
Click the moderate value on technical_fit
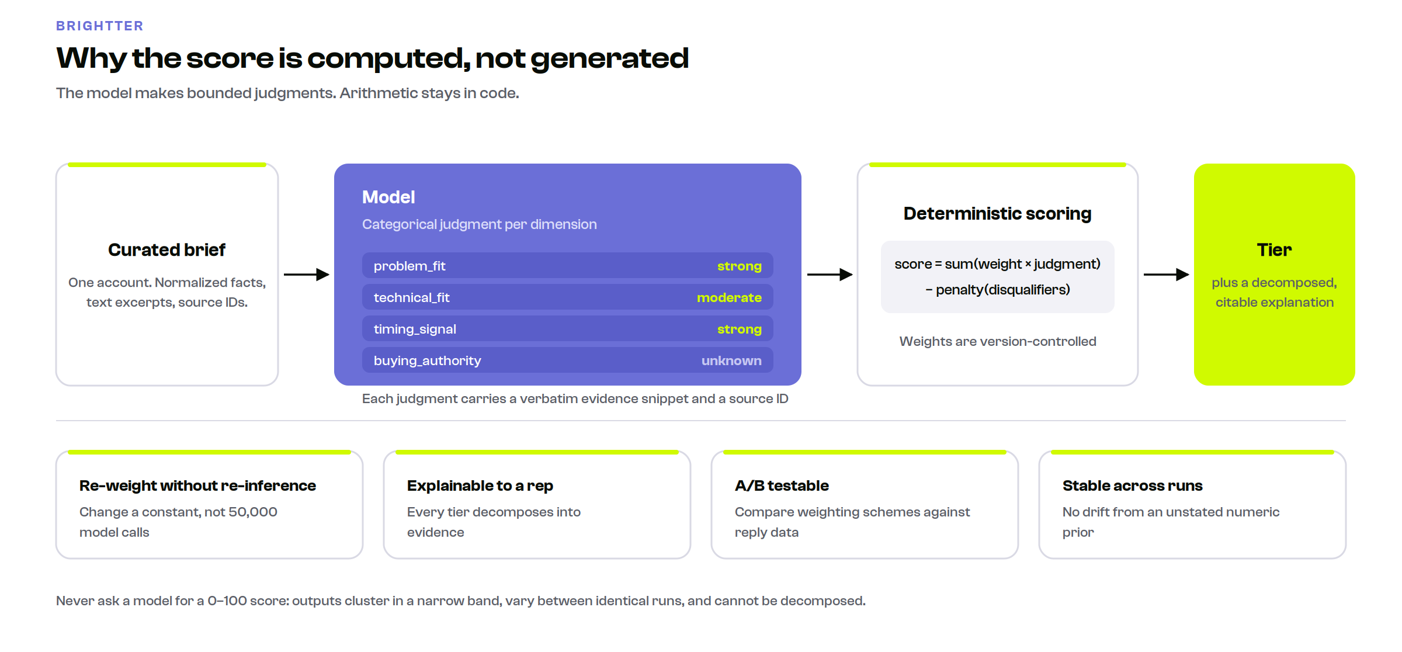pyautogui.click(x=729, y=297)
